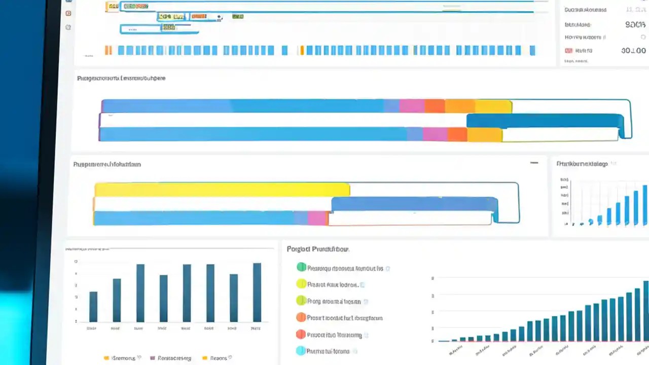Select the orange label icon on the schedule bar

tap(199, 16)
